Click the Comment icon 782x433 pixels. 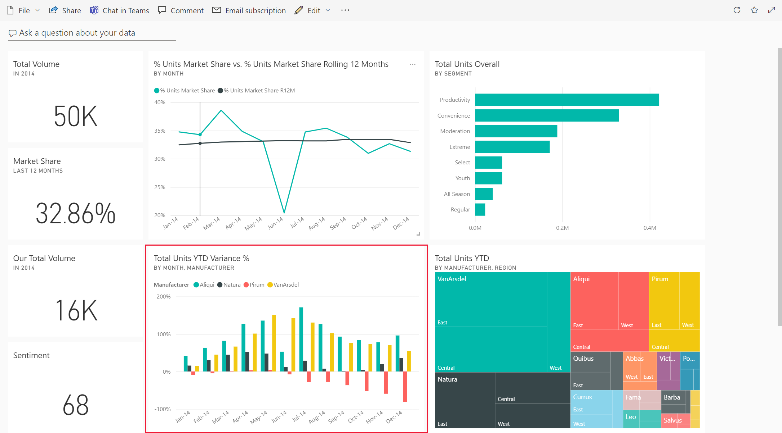point(161,10)
